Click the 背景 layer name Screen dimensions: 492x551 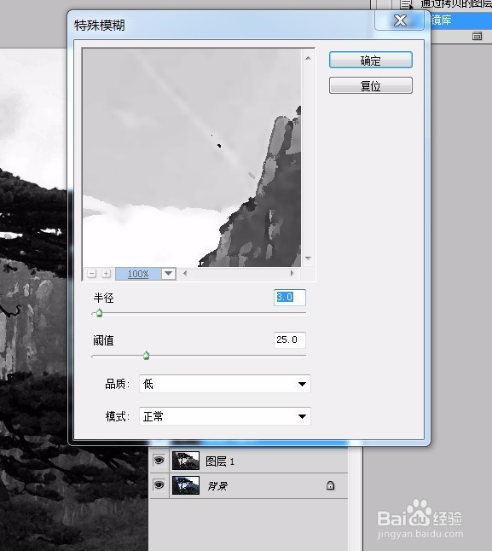(217, 486)
